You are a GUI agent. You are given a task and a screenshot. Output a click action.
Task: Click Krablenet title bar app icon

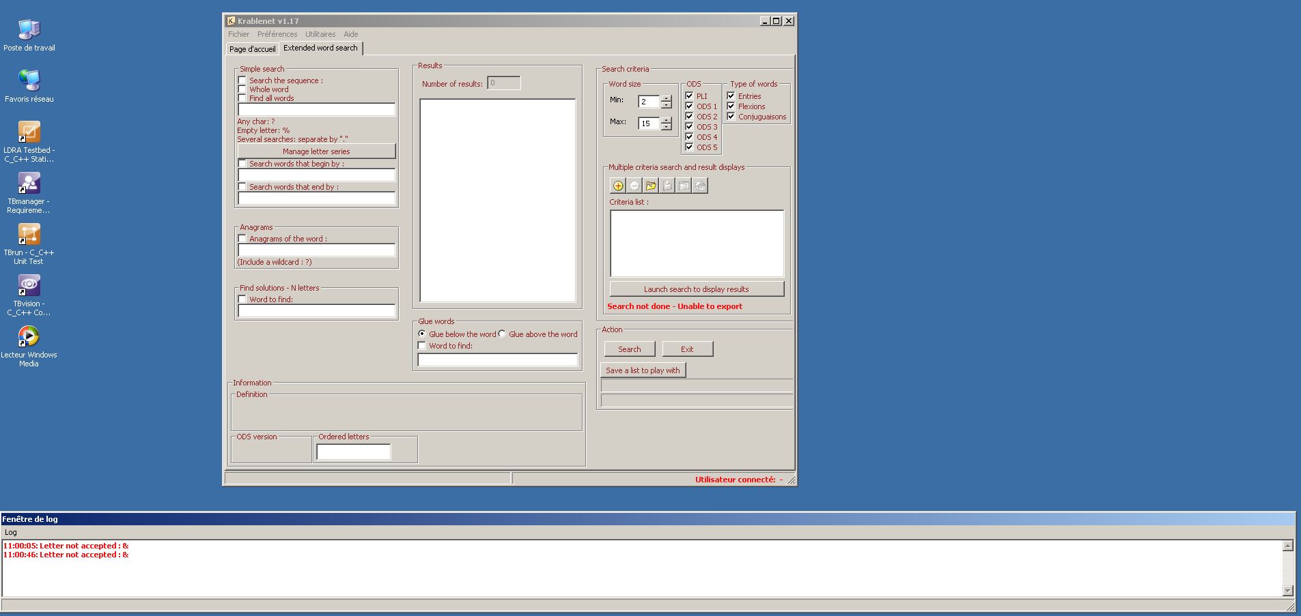coord(231,20)
